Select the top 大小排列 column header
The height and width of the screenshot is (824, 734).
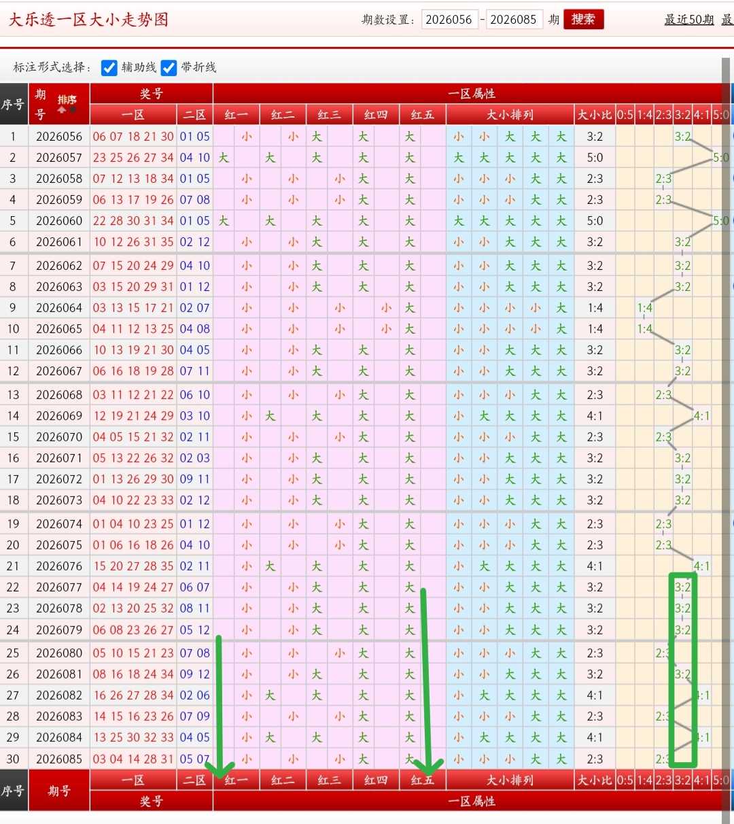(510, 115)
